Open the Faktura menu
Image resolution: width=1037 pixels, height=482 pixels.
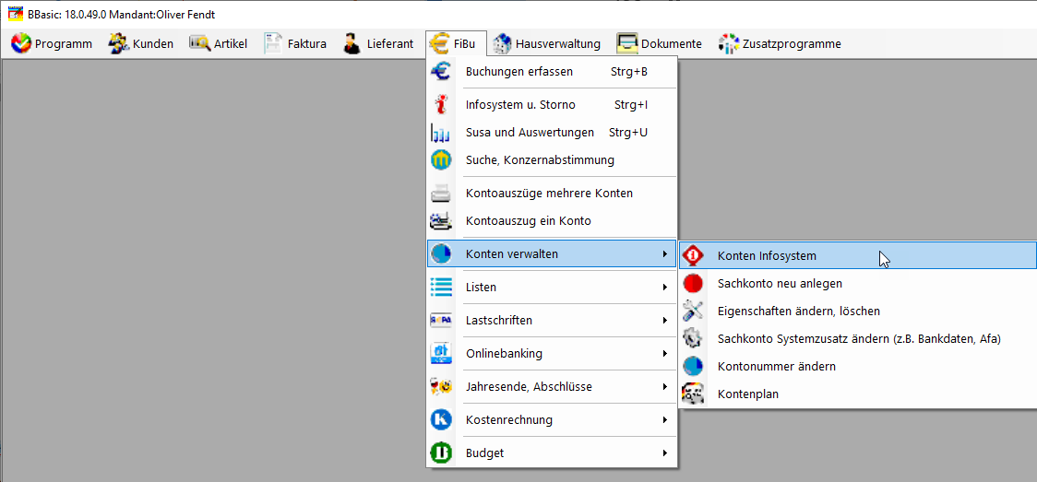(x=295, y=44)
